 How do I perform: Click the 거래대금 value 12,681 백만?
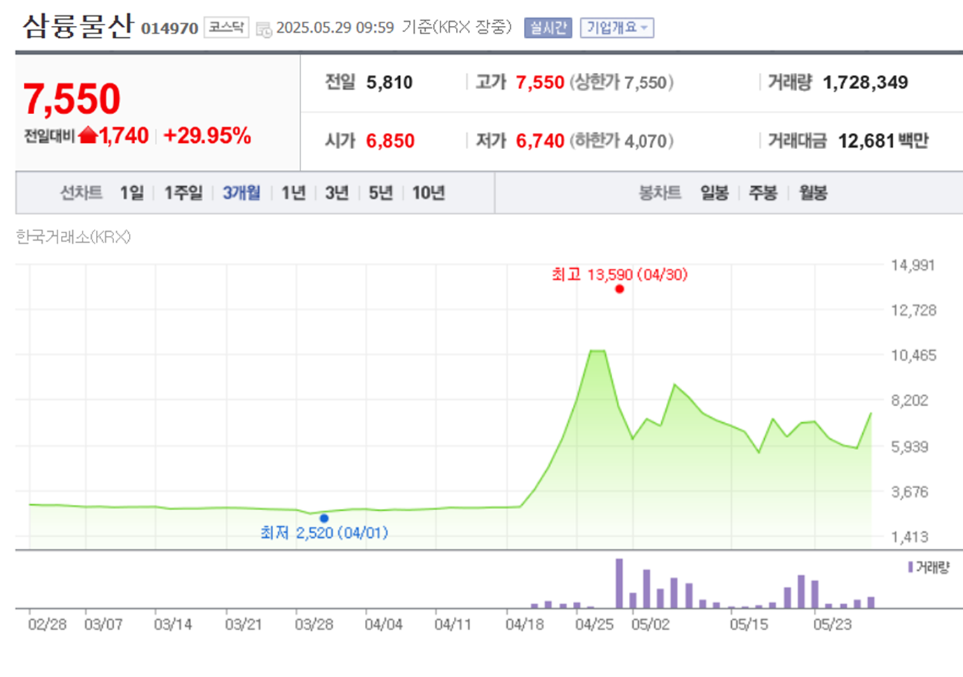[x=882, y=141]
